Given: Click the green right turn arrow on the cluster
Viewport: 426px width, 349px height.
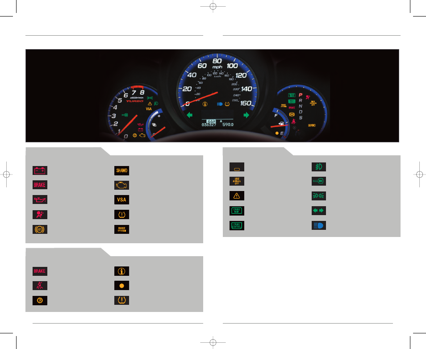Looking at the screenshot, I should 246,115.
